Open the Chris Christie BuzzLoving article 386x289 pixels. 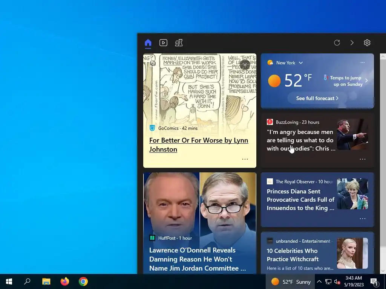[x=301, y=140]
